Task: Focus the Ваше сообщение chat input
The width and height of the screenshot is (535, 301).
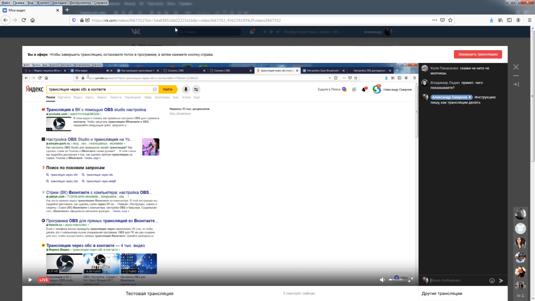Action: [458, 280]
